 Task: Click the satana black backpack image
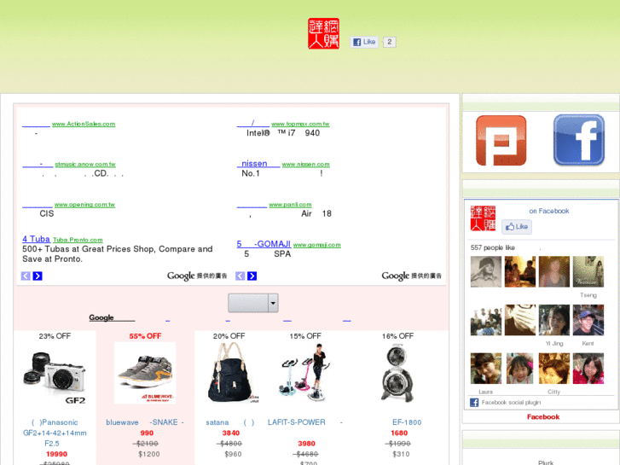[x=232, y=373]
